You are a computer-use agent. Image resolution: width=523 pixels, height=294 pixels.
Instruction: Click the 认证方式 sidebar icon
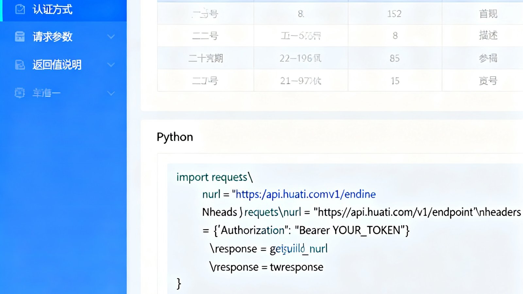(20, 9)
